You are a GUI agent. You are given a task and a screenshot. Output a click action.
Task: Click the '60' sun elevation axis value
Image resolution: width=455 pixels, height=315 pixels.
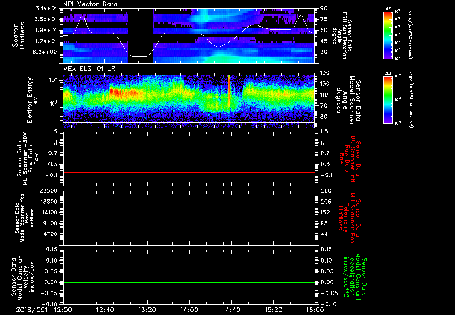click(324, 30)
